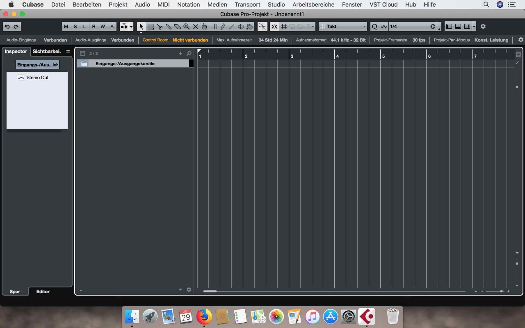This screenshot has height=328, width=525.
Task: Open the MIDI menu
Action: point(164,5)
